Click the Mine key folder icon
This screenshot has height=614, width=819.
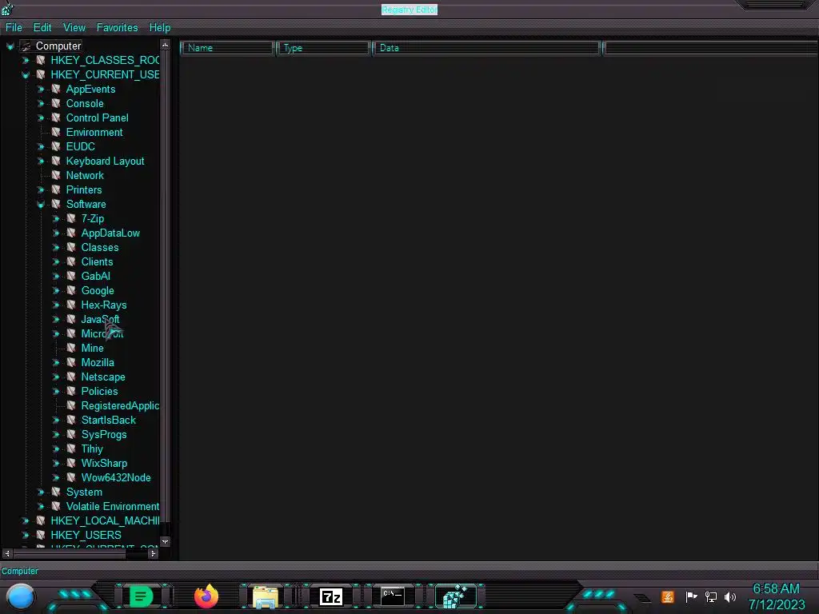click(x=71, y=349)
